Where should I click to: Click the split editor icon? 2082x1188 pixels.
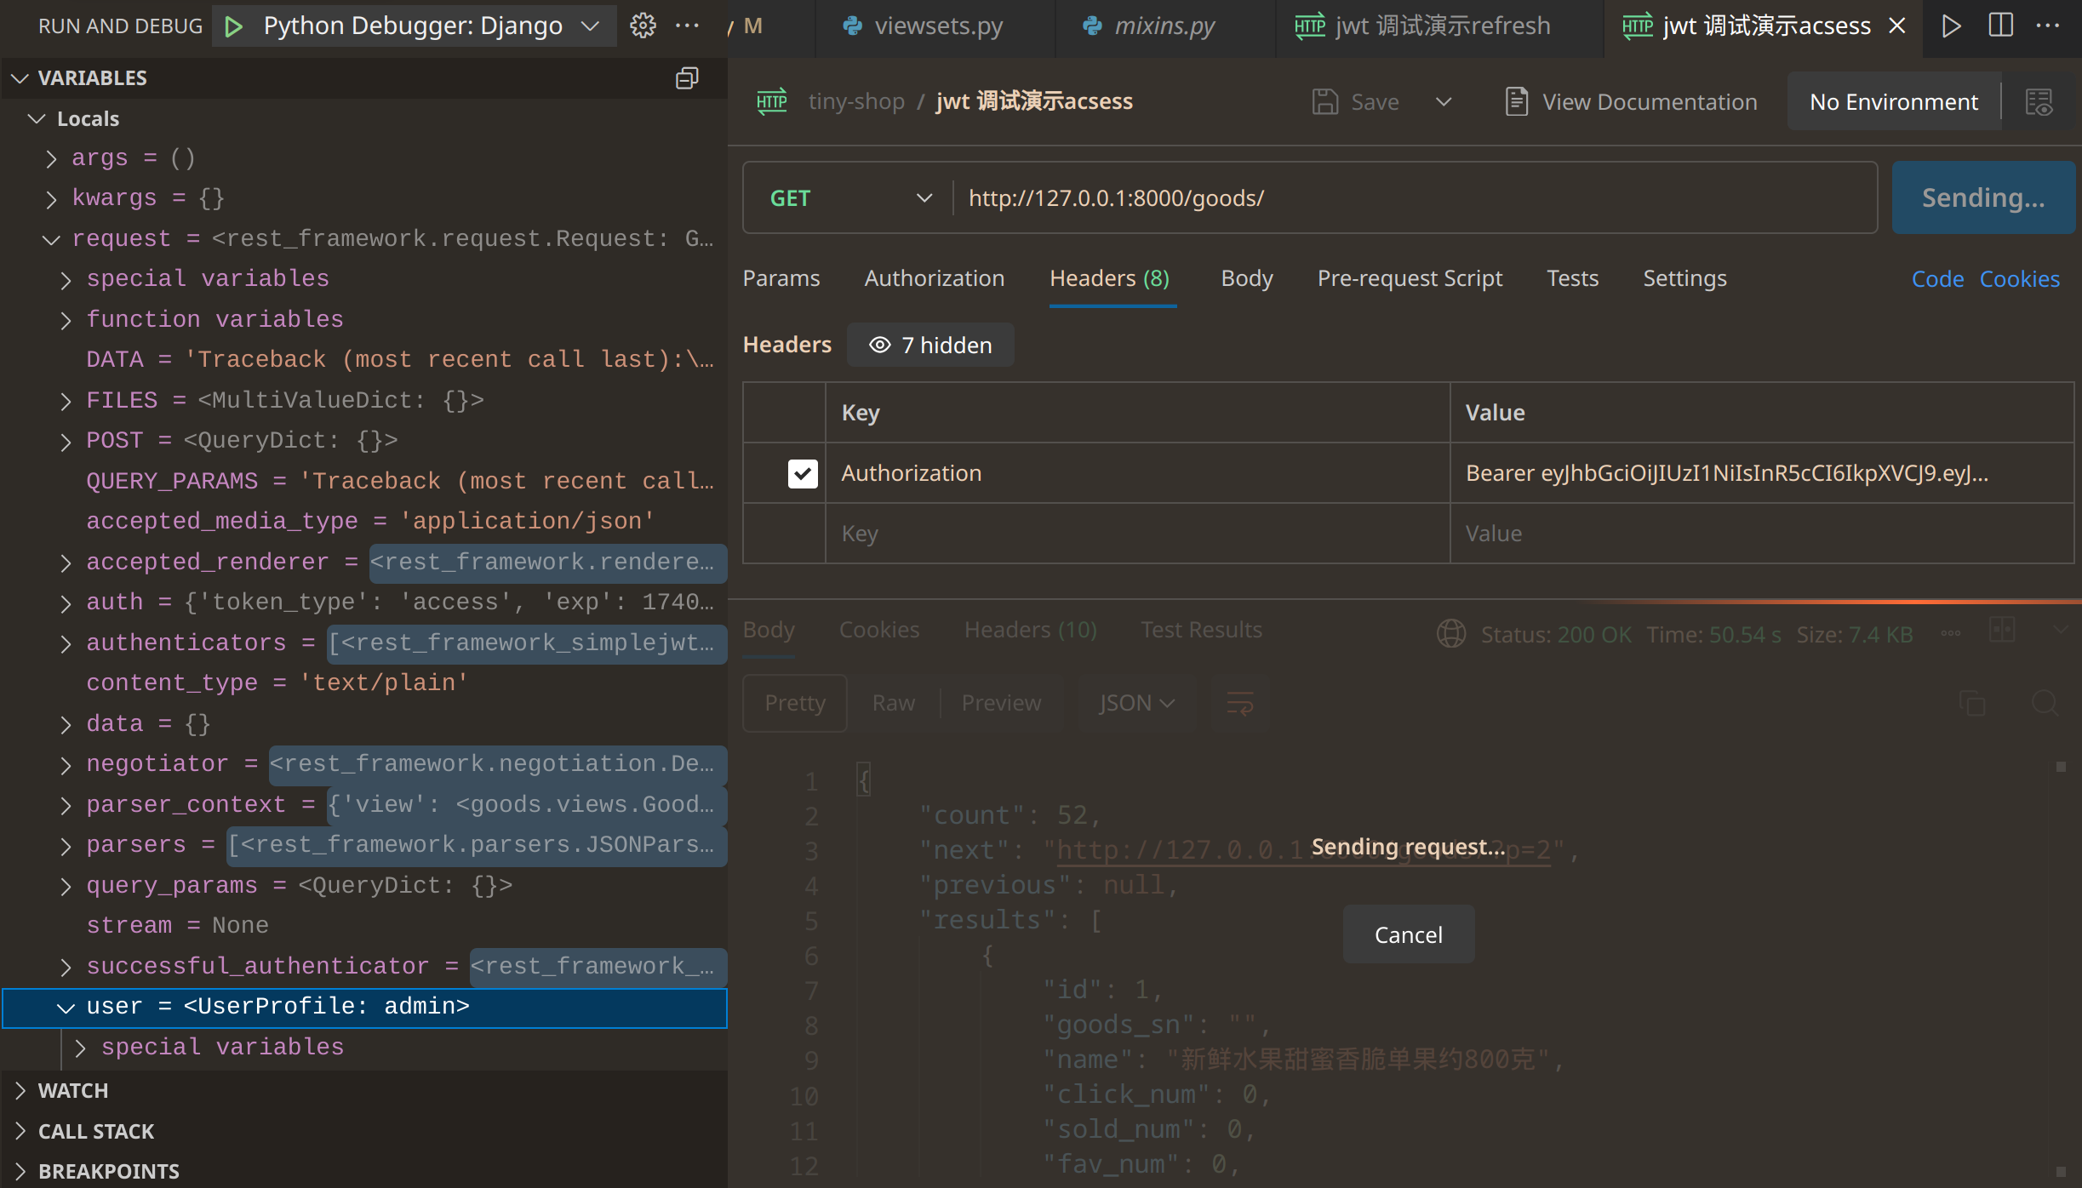pos(2000,26)
